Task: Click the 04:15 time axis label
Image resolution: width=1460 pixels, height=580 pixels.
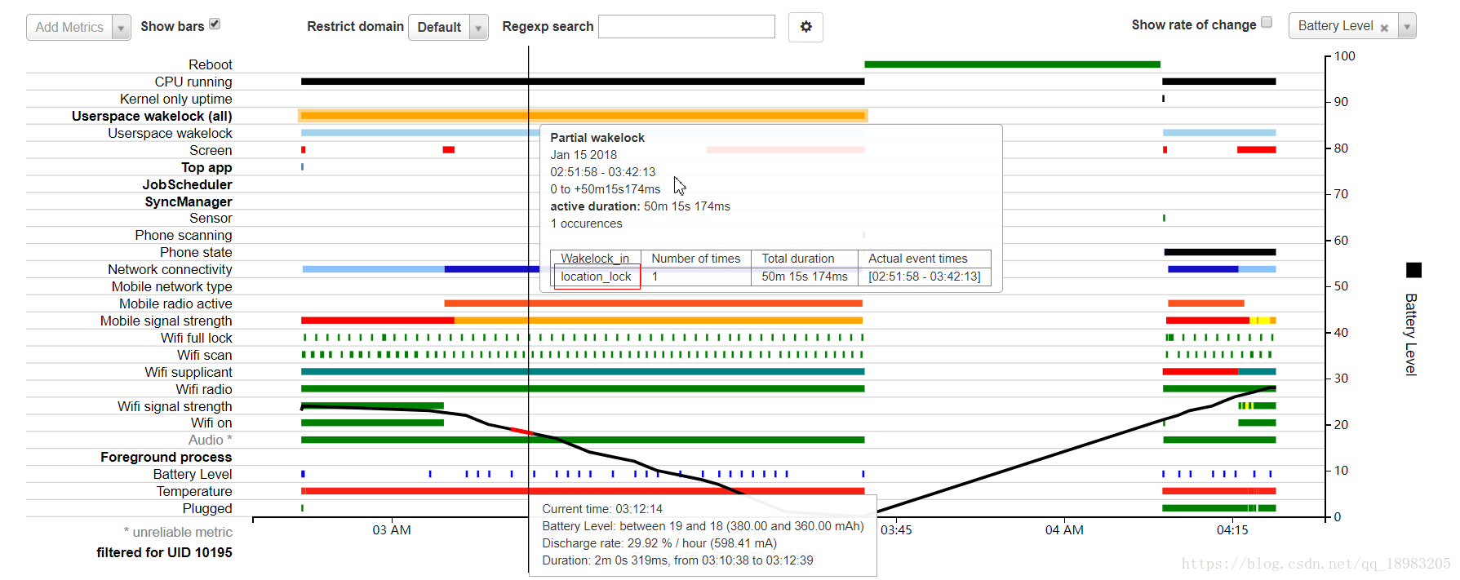Action: (x=1232, y=530)
